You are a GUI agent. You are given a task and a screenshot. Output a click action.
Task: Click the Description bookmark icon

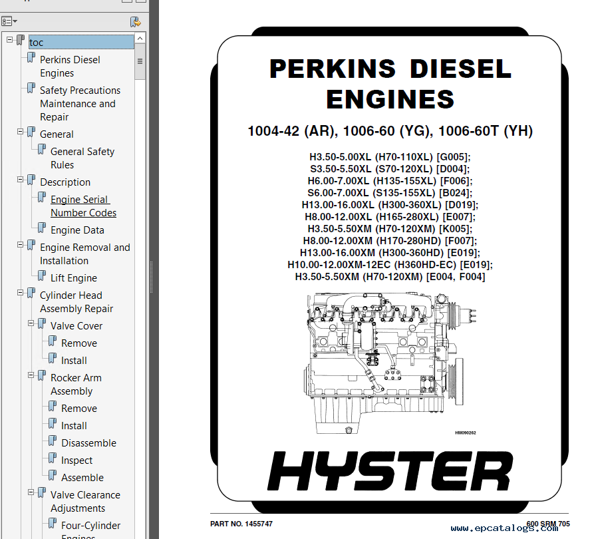[x=31, y=180]
